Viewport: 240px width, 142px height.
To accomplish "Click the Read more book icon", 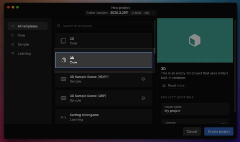I will pos(164,85).
